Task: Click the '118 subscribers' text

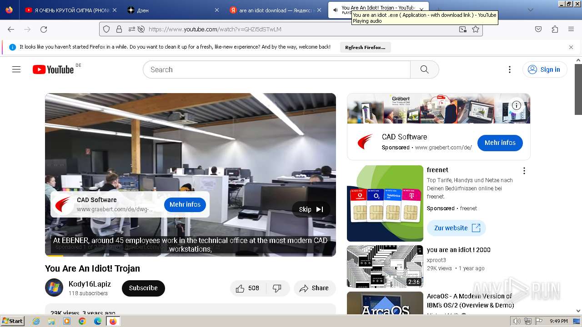Action: point(88,293)
